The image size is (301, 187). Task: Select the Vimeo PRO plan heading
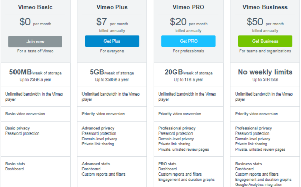coord(188,7)
